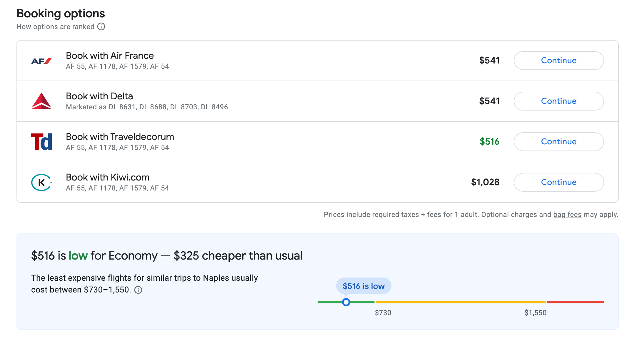Click the red high-price slider segment
Image resolution: width=637 pixels, height=341 pixels.
575,302
